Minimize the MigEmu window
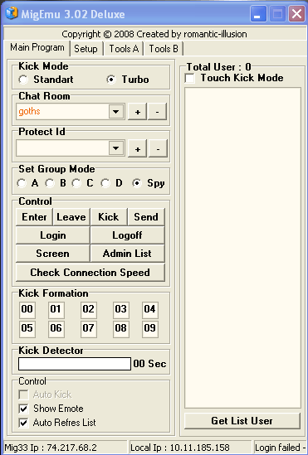Viewport: 308px width, 455px height. [258, 14]
